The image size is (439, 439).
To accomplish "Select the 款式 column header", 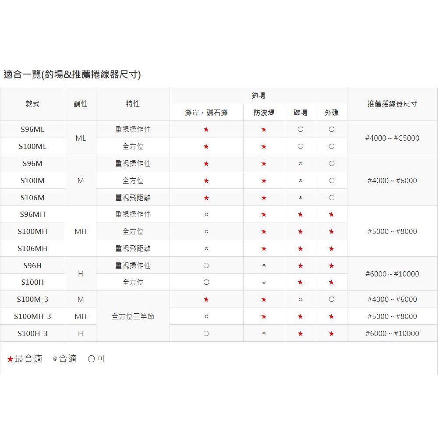I will click(33, 104).
